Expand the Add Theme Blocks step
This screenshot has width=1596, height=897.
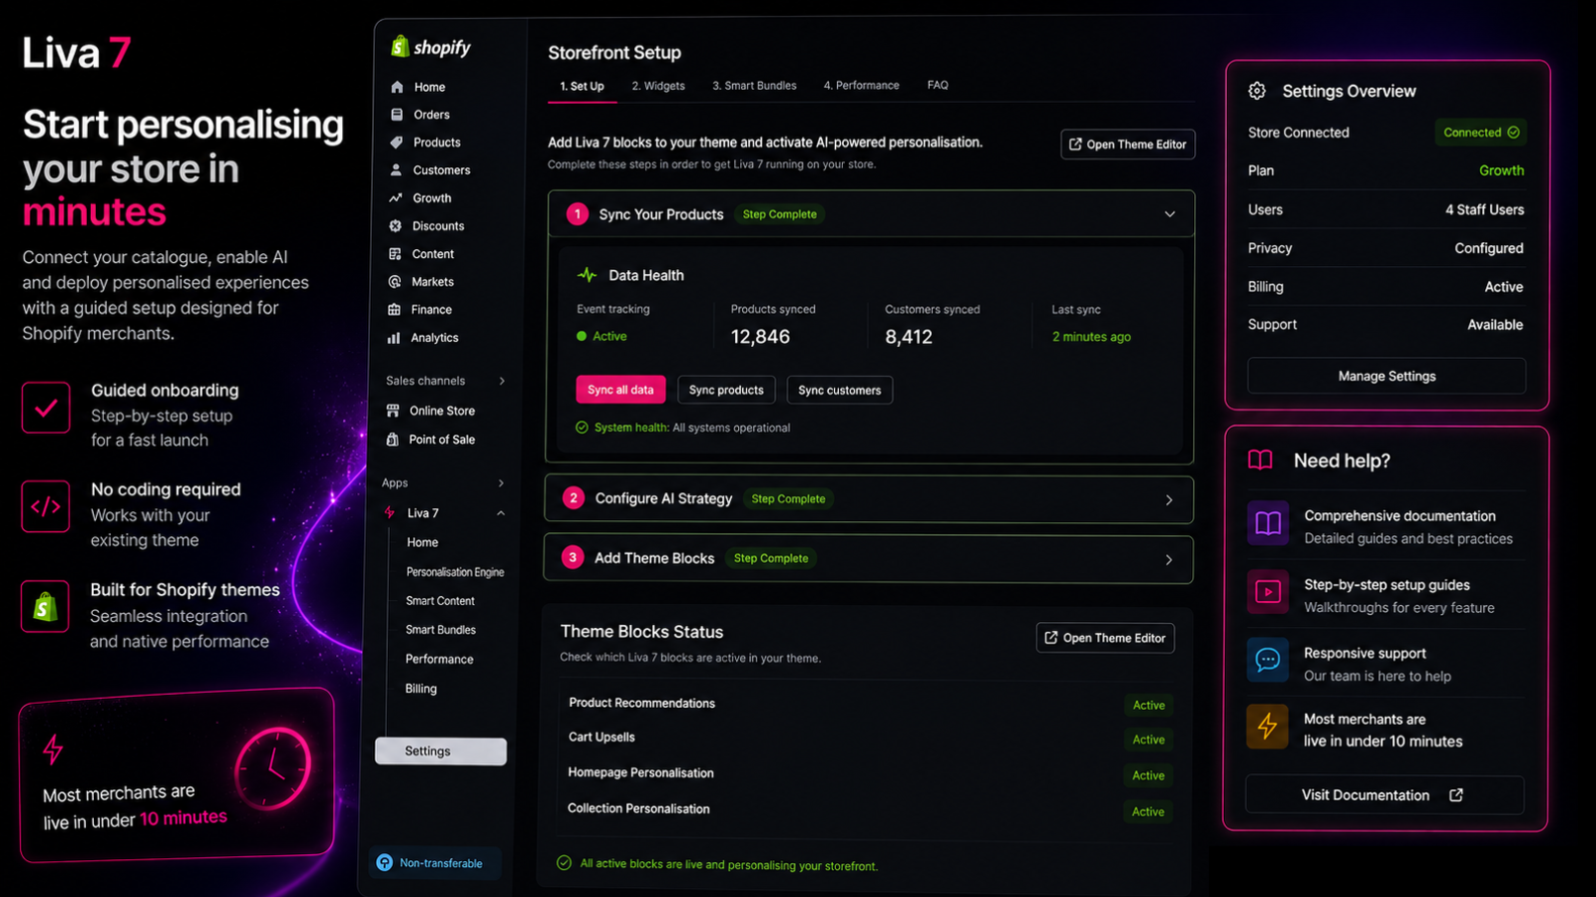[1169, 559]
